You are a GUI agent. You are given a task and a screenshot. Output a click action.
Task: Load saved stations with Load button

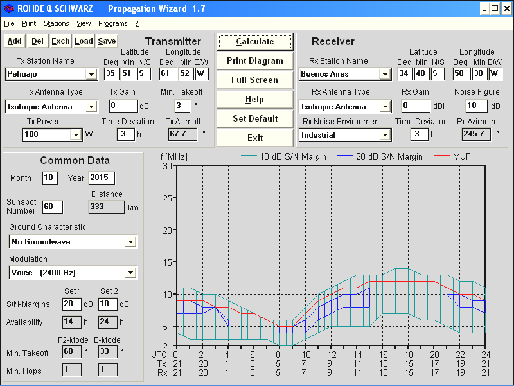pos(84,41)
